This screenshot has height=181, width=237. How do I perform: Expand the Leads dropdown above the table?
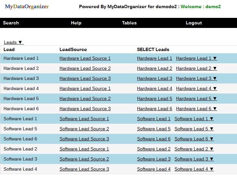[13, 42]
